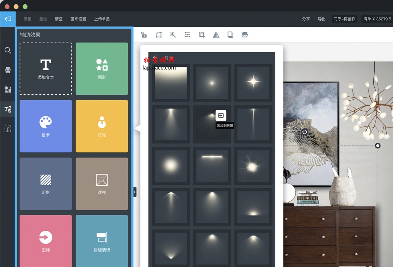Click the 清空 button
The height and width of the screenshot is (267, 393).
click(x=59, y=19)
